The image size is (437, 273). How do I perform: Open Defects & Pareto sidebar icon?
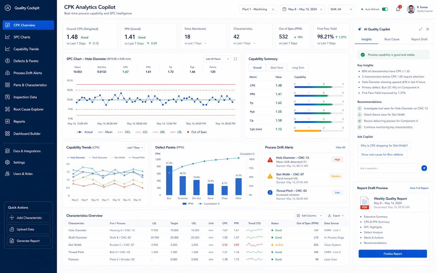[x=7, y=61]
